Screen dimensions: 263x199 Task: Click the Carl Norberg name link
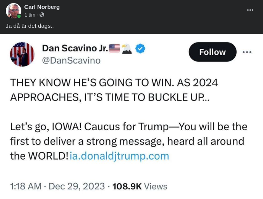pos(42,7)
